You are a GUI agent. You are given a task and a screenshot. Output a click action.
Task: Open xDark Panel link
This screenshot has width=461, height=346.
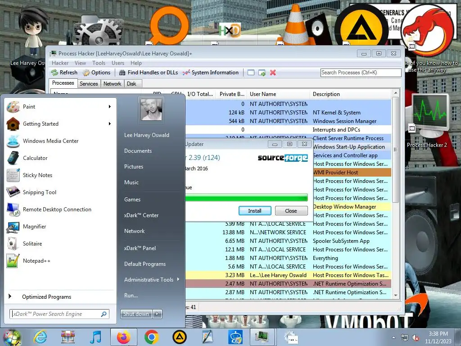[140, 248]
